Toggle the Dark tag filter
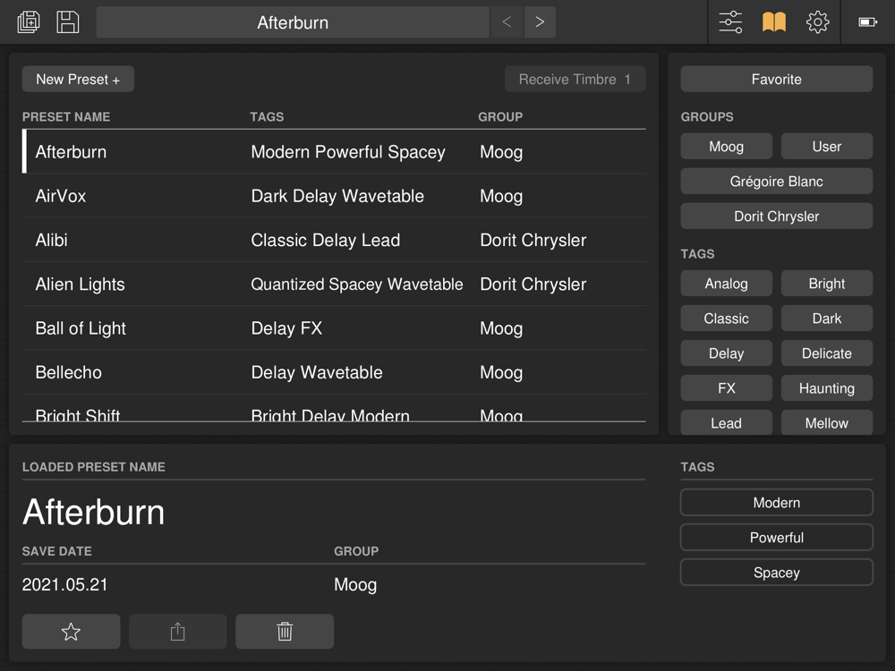 [x=826, y=319]
